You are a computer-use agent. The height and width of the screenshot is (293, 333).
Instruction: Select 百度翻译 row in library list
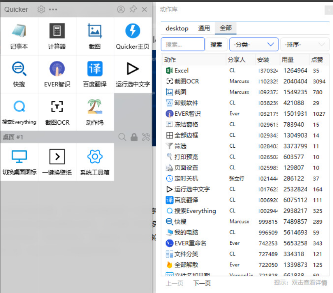click(246, 200)
